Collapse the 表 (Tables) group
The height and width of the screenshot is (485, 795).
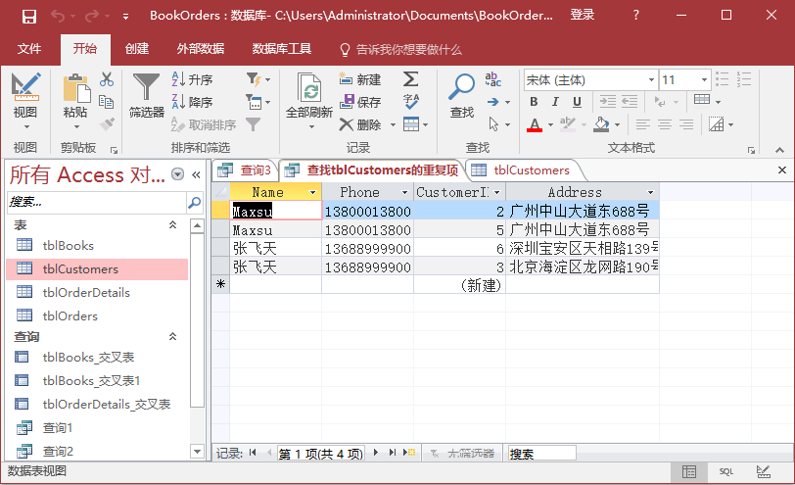[173, 225]
